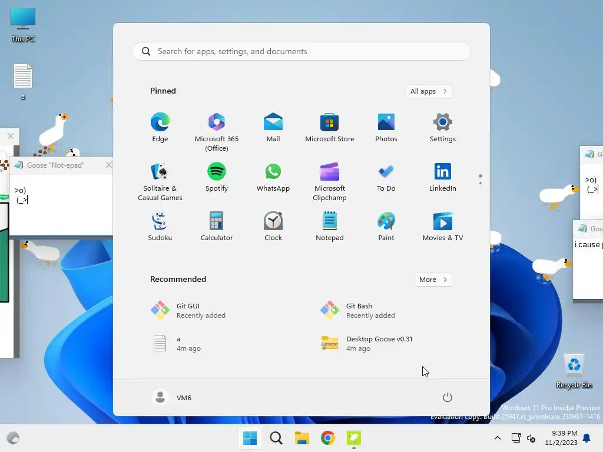This screenshot has height=452, width=603.
Task: Open the clock showing 9:39 PM
Action: (x=561, y=438)
